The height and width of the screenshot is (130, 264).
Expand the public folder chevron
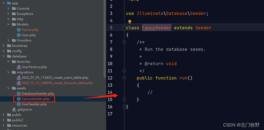[x=4, y=115]
